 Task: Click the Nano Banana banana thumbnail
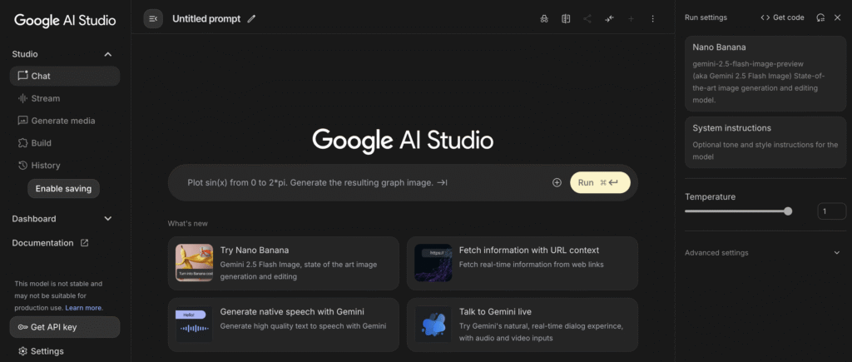coord(194,262)
